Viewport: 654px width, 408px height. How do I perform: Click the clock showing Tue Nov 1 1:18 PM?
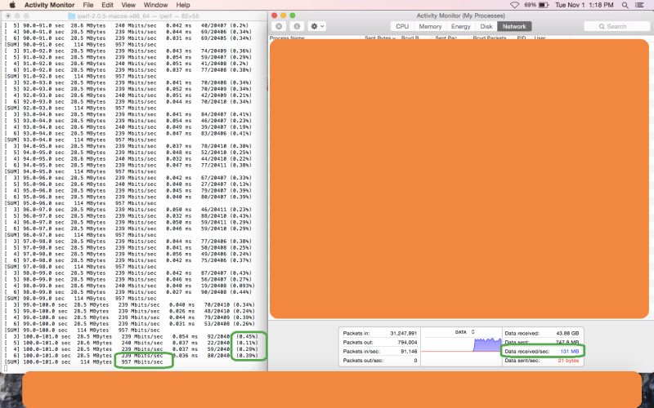click(x=584, y=5)
